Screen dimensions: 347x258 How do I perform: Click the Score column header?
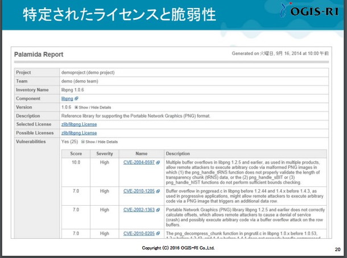pyautogui.click(x=76, y=153)
